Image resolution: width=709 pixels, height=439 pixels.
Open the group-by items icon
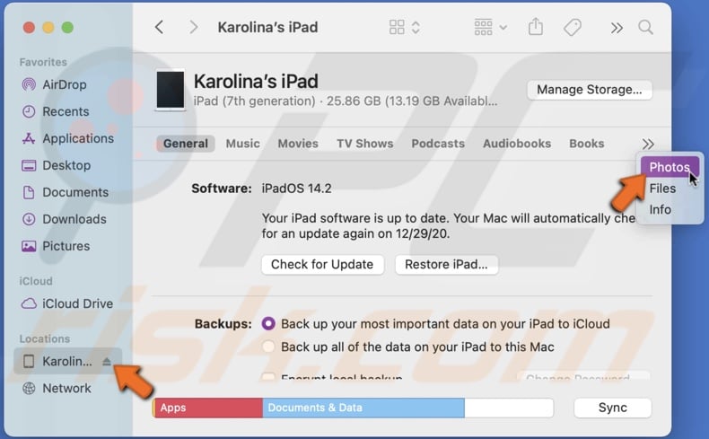pos(483,27)
